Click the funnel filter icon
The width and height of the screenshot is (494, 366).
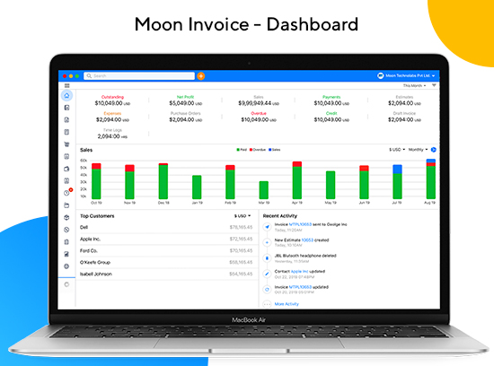pyautogui.click(x=434, y=85)
